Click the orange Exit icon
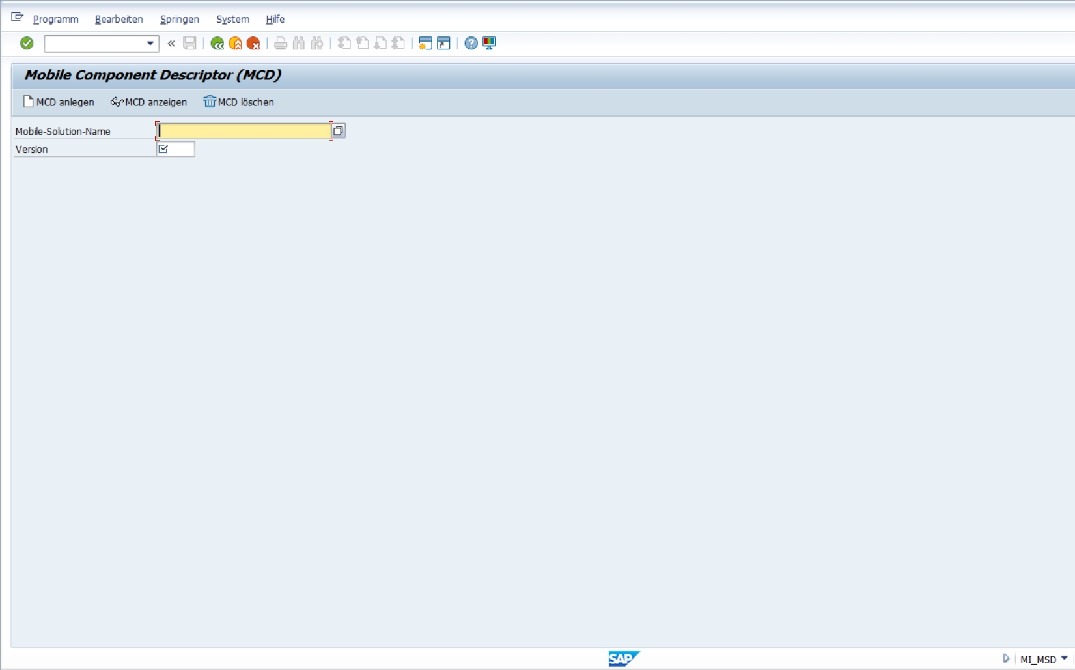This screenshot has width=1075, height=670. [x=236, y=44]
